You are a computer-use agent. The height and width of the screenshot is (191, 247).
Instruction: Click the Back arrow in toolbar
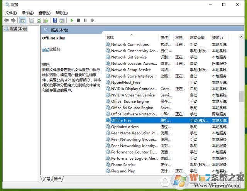pyautogui.click(x=6, y=20)
